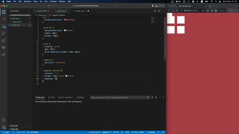Go back with the editor navigation arrow
239x134 pixels.
click(x=49, y=6)
